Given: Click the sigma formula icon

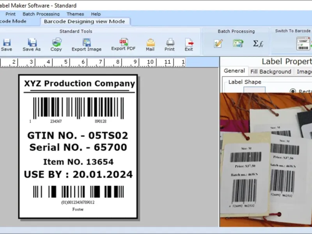Looking at the screenshot, I should (258, 43).
